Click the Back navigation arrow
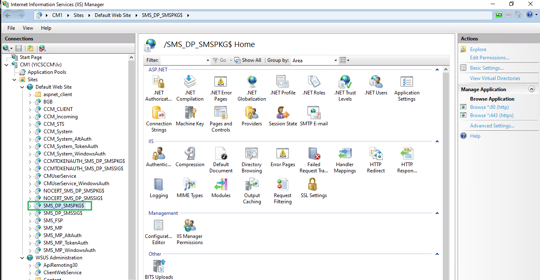 8,15
